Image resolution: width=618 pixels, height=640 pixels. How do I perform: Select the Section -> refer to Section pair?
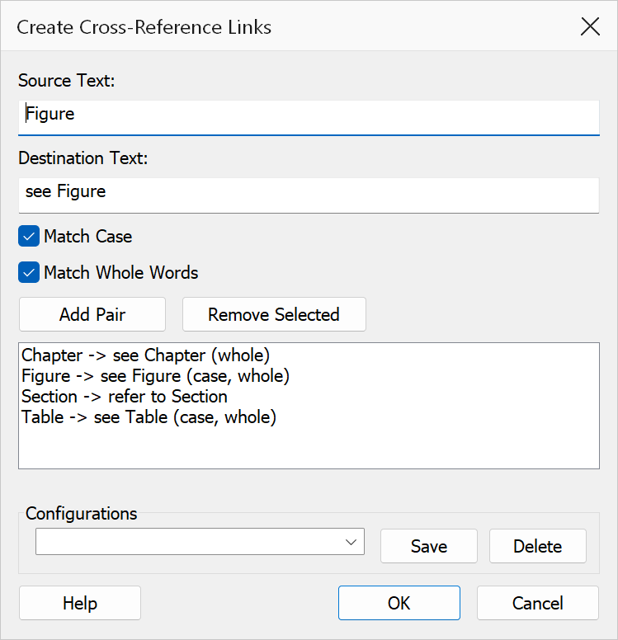pos(124,397)
